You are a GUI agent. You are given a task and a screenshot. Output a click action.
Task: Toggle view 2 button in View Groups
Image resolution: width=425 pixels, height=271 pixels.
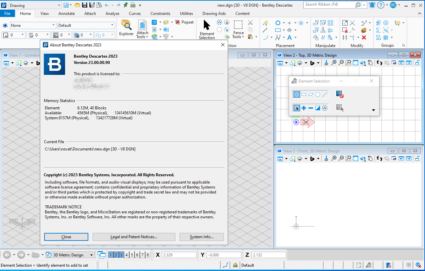click(x=116, y=255)
